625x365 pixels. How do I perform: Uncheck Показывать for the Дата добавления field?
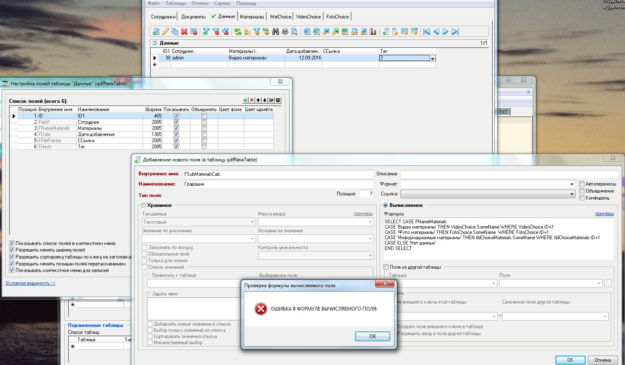point(177,134)
